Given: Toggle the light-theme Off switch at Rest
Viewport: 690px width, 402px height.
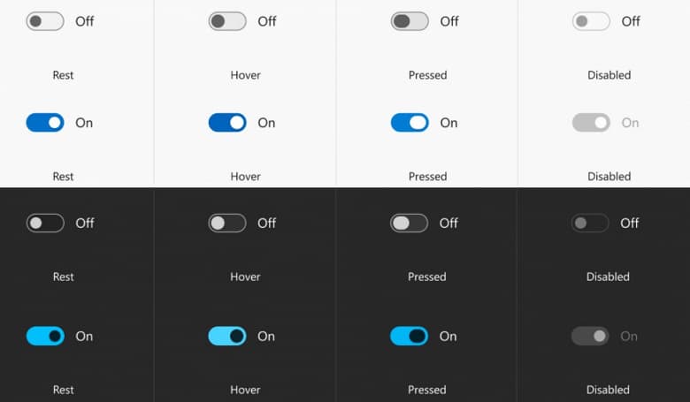Looking at the screenshot, I should [45, 21].
